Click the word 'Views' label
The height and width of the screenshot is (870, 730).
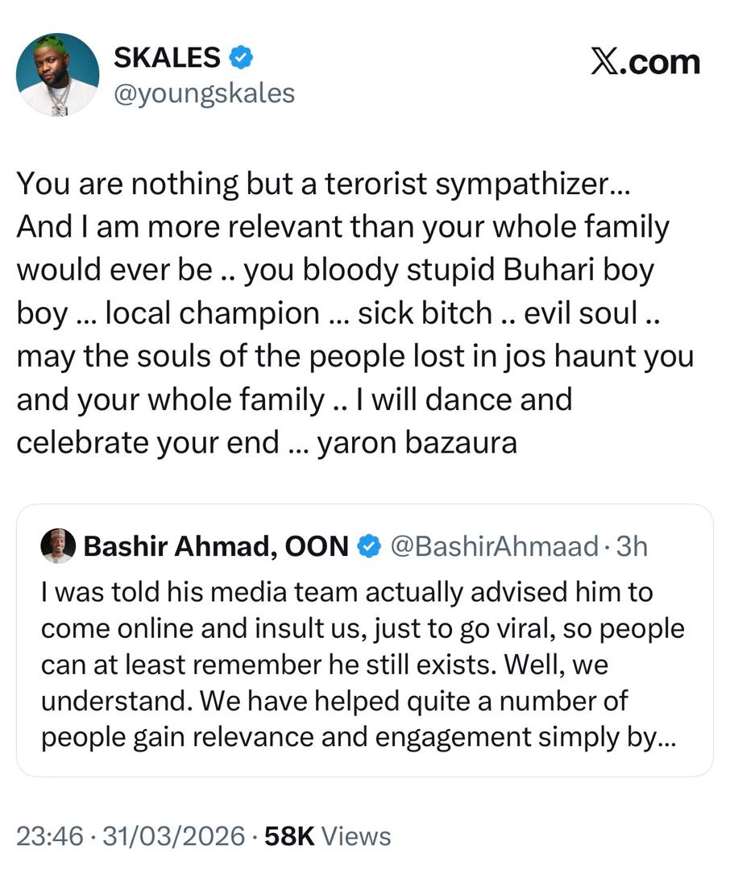click(356, 836)
